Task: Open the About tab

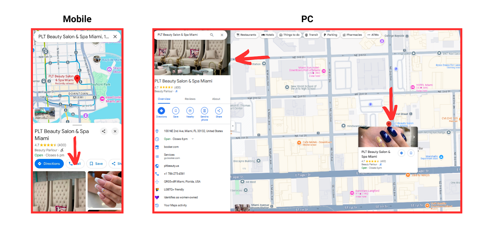Action: pos(216,99)
